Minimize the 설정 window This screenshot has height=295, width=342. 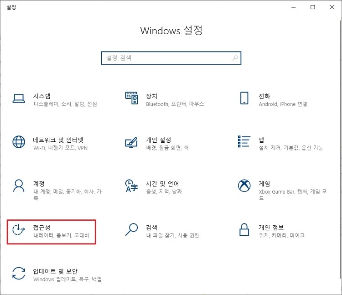coord(294,7)
